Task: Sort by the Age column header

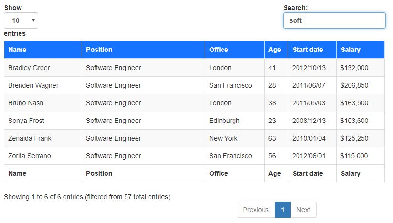Action: pyautogui.click(x=276, y=50)
